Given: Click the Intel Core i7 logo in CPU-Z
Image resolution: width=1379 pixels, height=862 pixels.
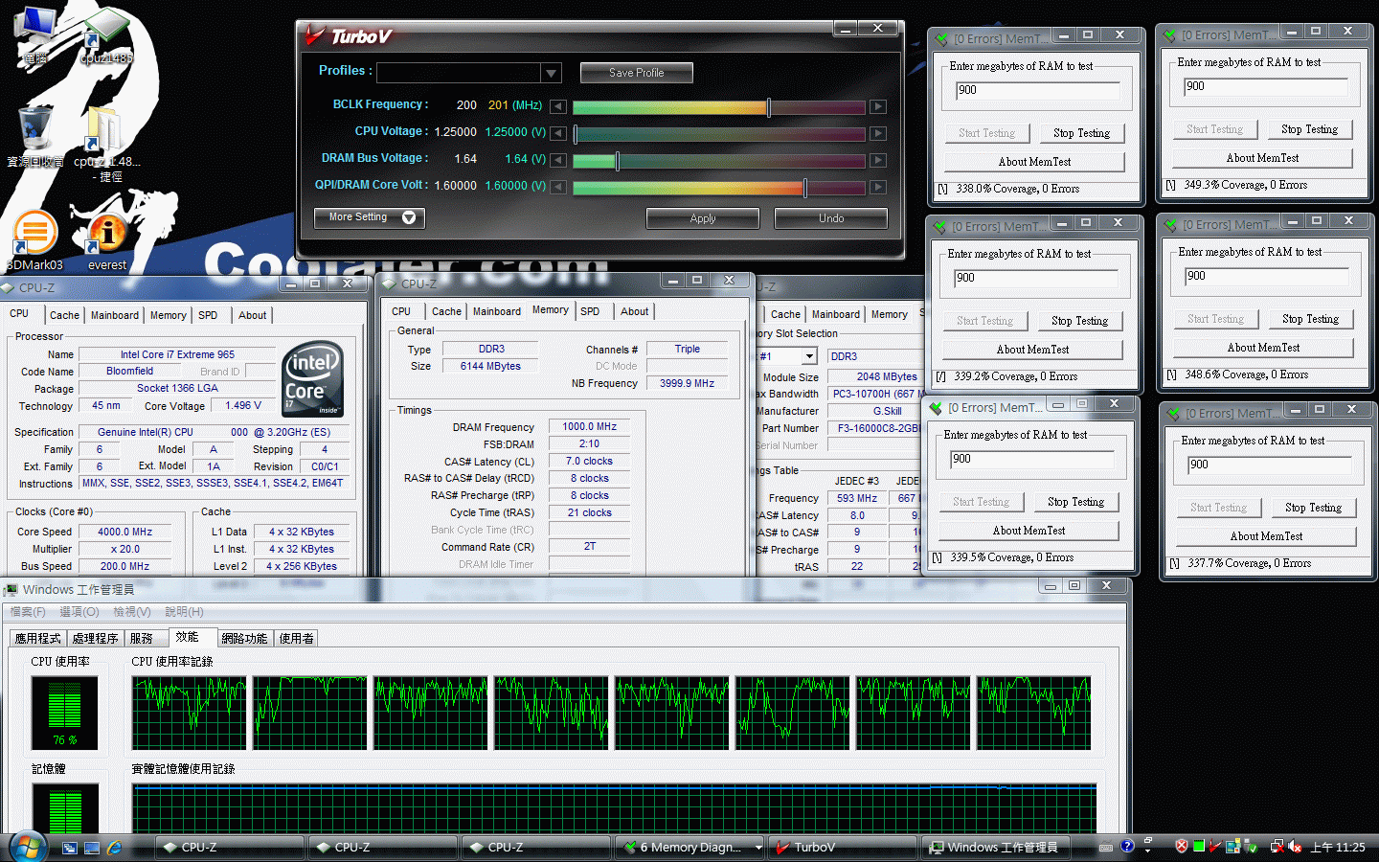Looking at the screenshot, I should (x=313, y=379).
